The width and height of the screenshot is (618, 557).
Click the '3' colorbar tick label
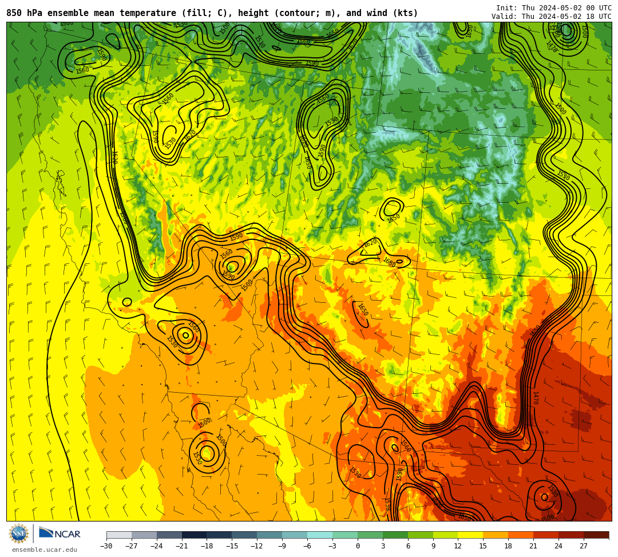tap(383, 546)
